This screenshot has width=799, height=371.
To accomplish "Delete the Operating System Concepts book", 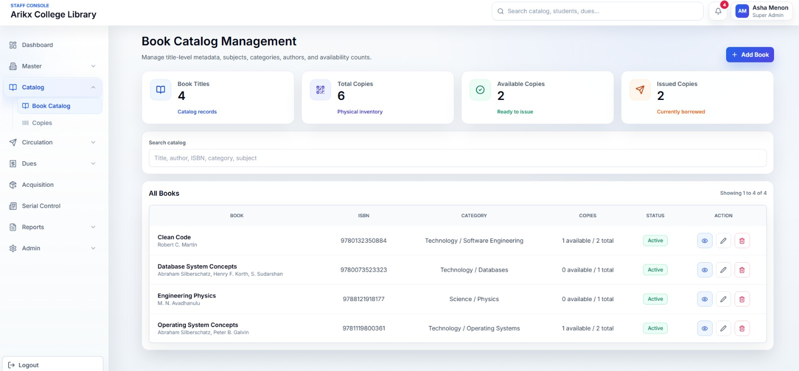I will (x=742, y=329).
